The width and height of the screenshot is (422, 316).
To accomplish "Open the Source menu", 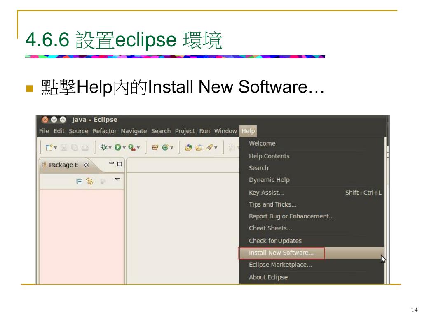I will (x=79, y=131).
